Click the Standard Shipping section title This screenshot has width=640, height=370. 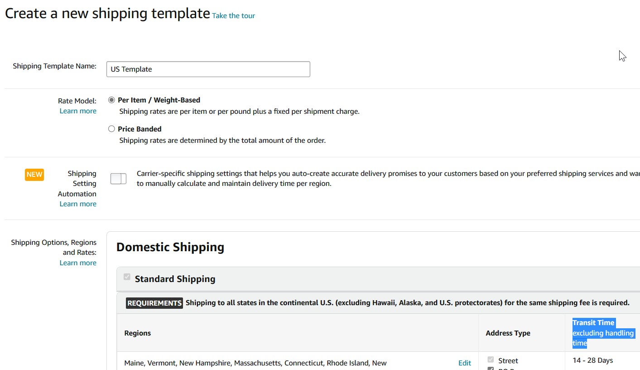[175, 279]
